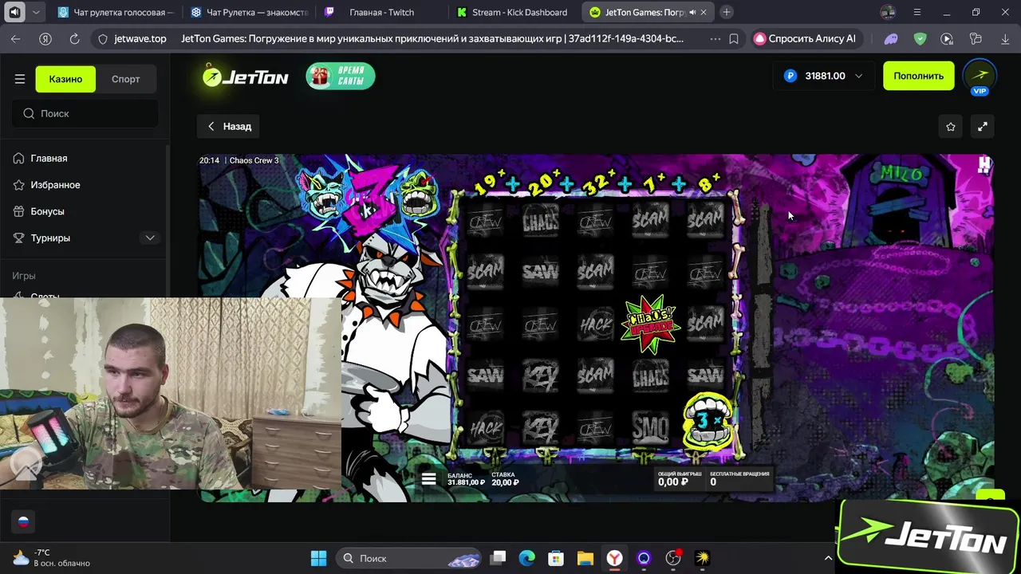Open the address bar three-dots menu

point(715,38)
